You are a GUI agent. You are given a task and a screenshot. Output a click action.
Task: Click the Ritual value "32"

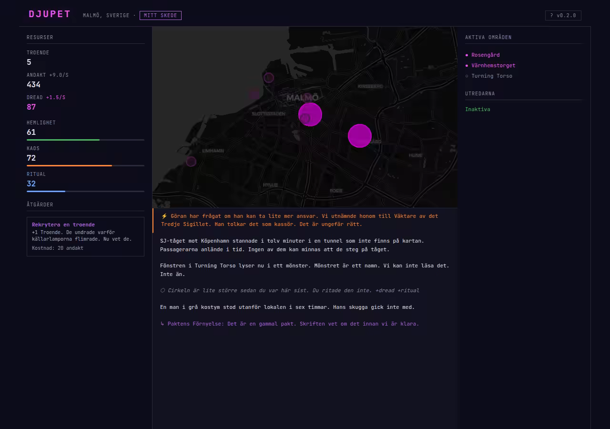pyautogui.click(x=31, y=184)
